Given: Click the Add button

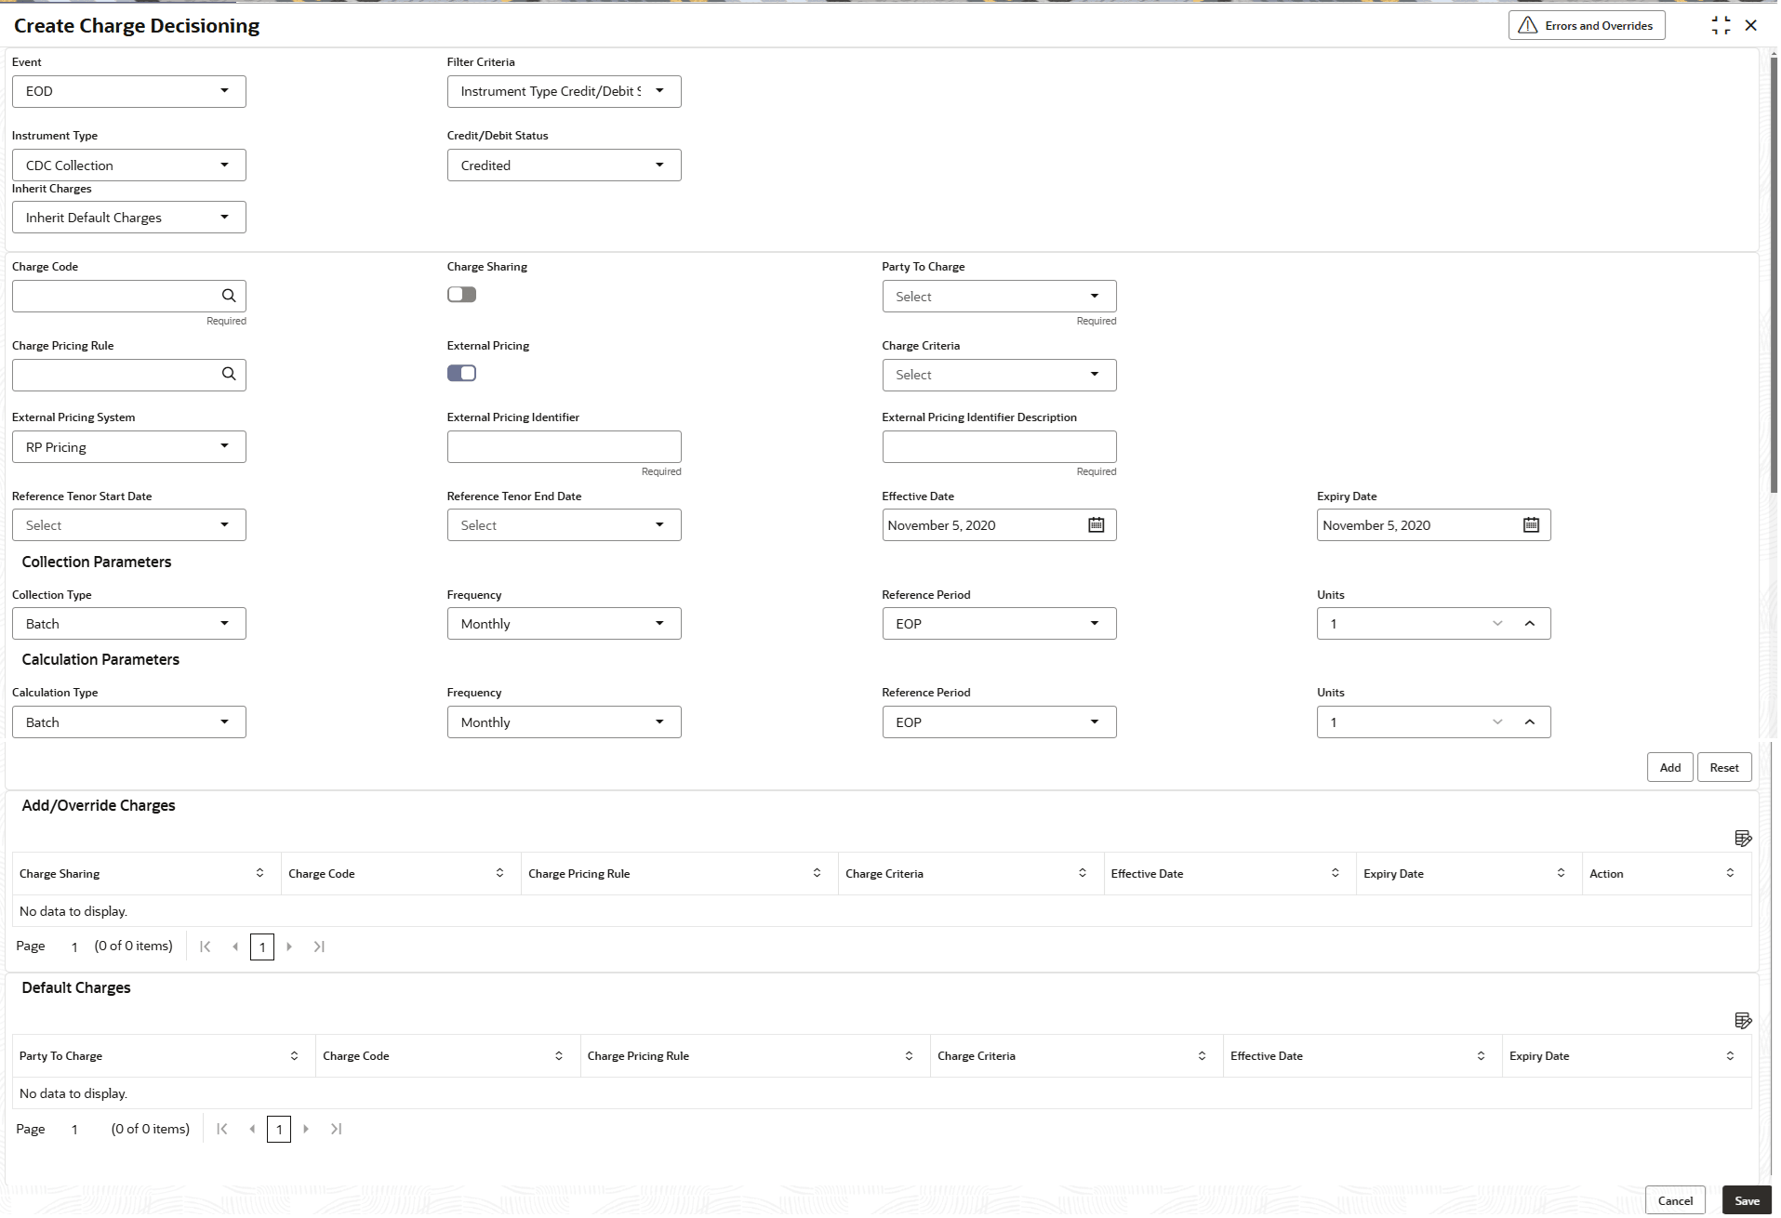Looking at the screenshot, I should pyautogui.click(x=1669, y=767).
